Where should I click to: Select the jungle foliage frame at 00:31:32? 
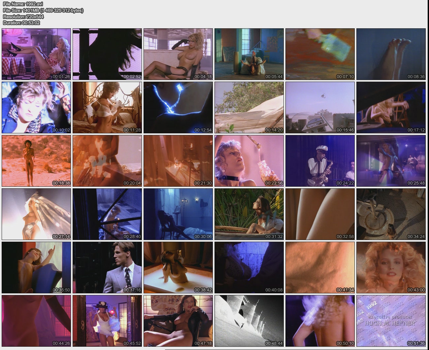pos(249,214)
